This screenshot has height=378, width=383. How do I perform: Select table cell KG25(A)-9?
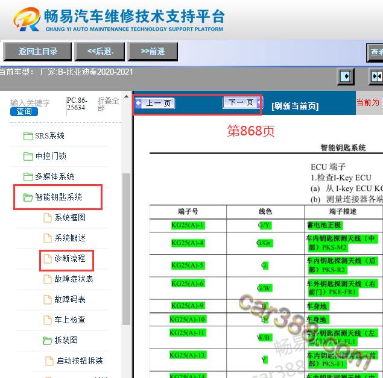[188, 306]
